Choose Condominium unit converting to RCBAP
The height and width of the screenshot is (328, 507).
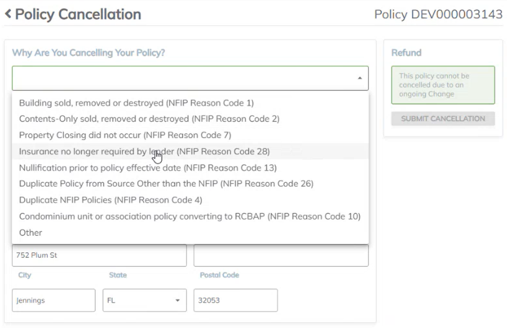[189, 216]
